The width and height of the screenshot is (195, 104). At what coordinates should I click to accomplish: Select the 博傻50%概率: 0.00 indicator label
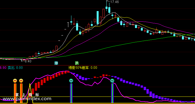click(x=83, y=68)
